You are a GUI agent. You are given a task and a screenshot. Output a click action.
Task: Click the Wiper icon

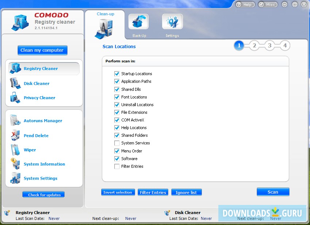click(x=15, y=150)
